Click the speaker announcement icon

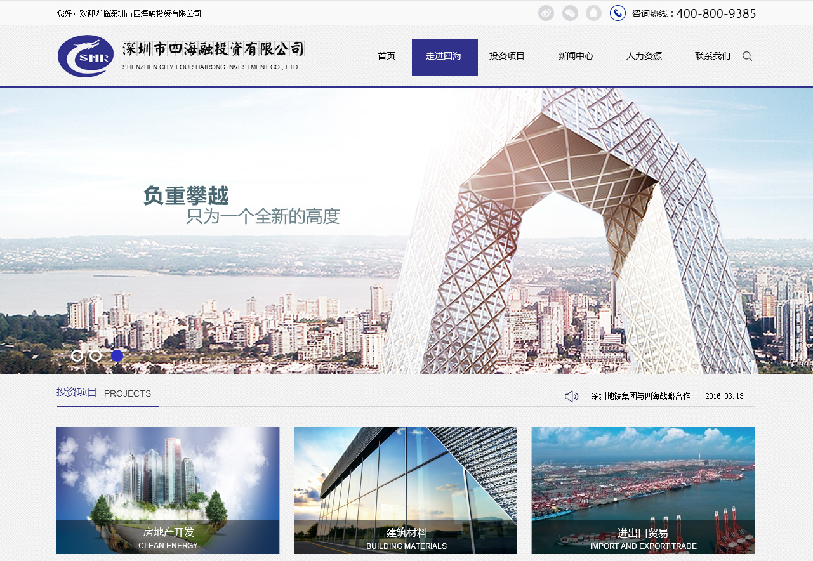[571, 397]
